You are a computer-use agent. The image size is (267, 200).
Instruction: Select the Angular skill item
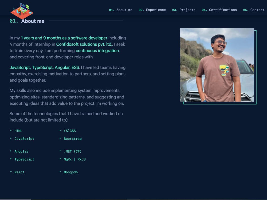pyautogui.click(x=21, y=151)
